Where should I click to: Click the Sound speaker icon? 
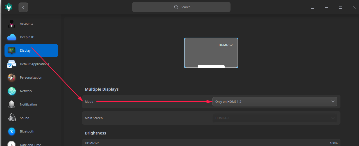tap(12, 118)
